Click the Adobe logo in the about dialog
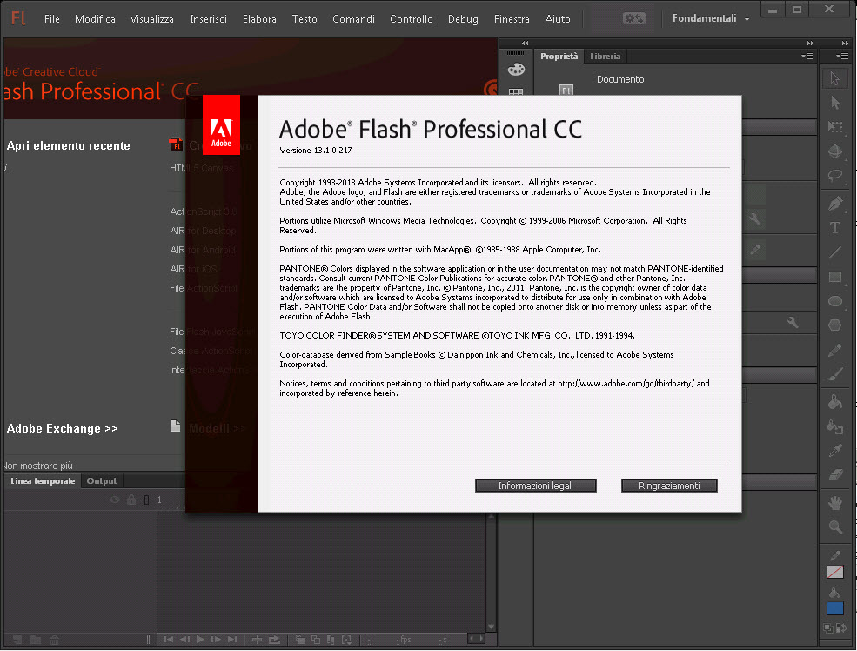Screen dimensions: 857x651 coord(221,125)
